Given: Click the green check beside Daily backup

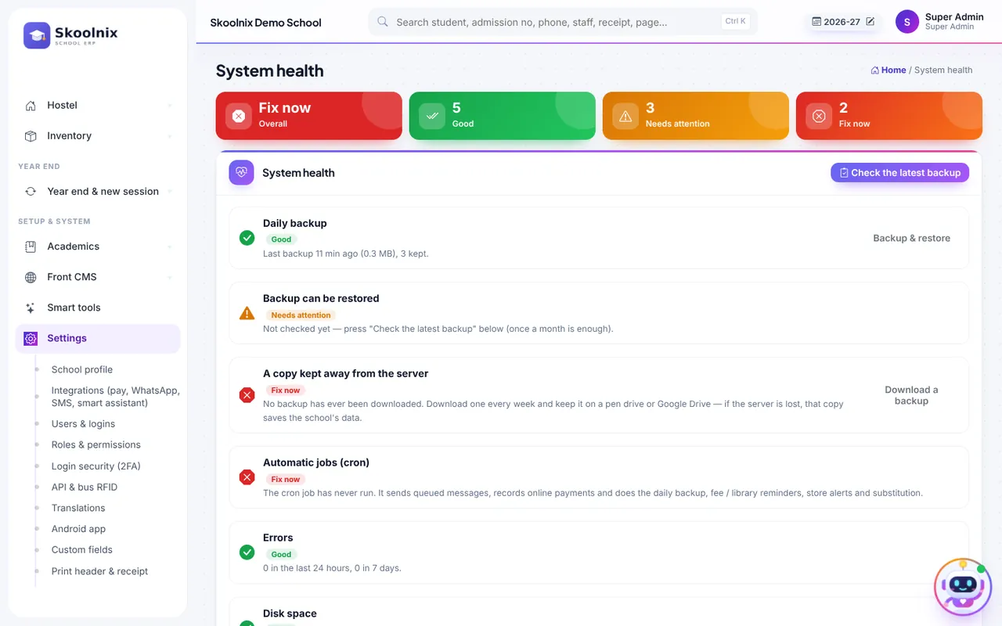Looking at the screenshot, I should pyautogui.click(x=247, y=238).
